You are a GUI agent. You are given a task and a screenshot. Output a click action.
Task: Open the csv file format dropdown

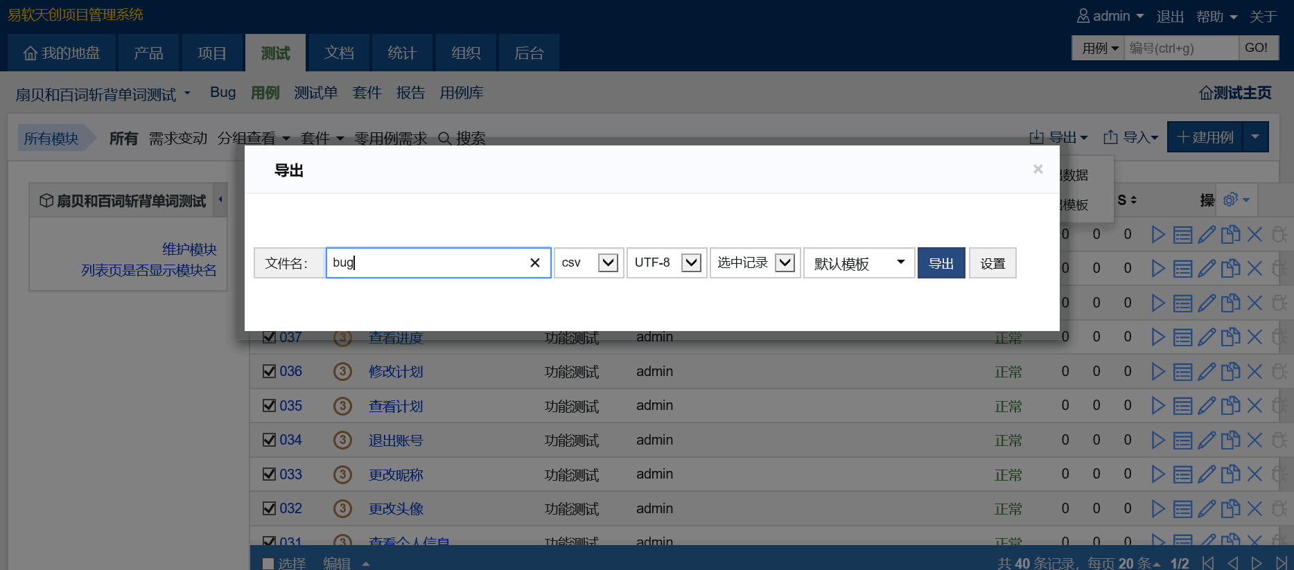click(589, 263)
